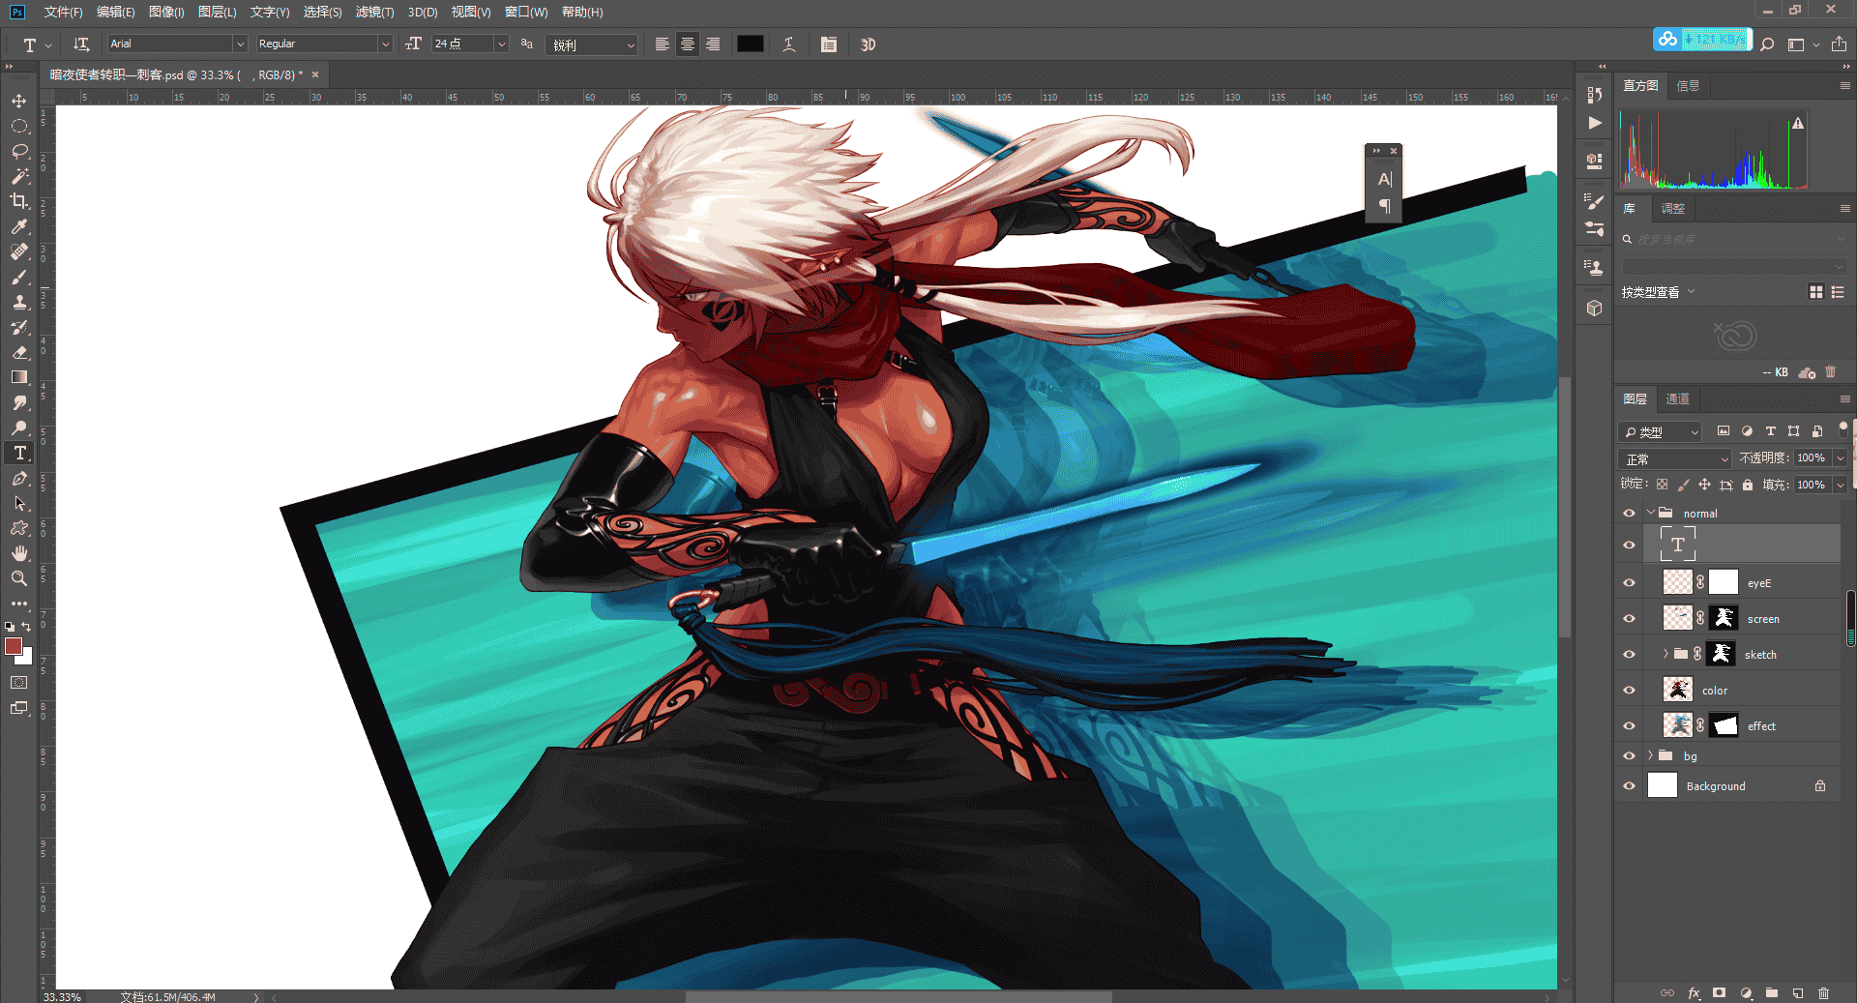The height and width of the screenshot is (1003, 1857).
Task: Select the Eraser tool
Action: 19,352
